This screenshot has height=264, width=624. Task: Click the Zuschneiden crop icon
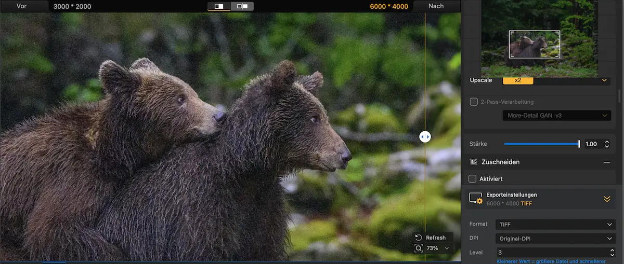[x=473, y=162]
